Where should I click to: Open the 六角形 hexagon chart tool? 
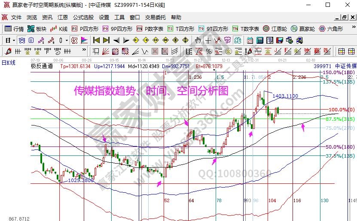[x=330, y=29]
